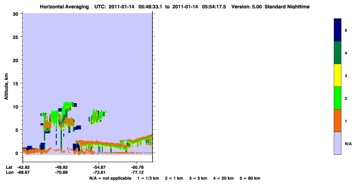This screenshot has width=363, height=186.
Task: Click the latitude value -48.92
Action: [x=61, y=167]
